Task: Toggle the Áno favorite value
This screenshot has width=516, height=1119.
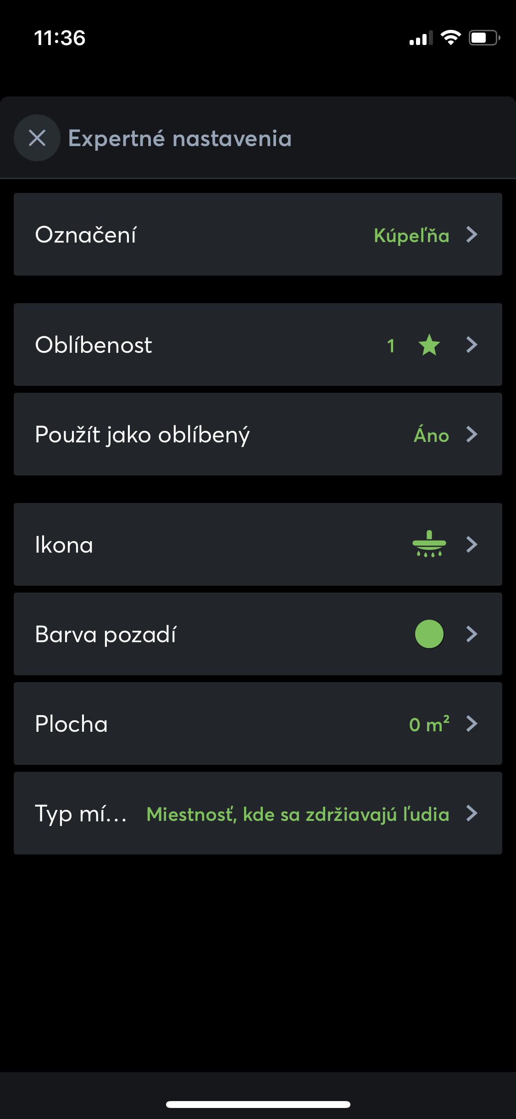Action: tap(431, 435)
